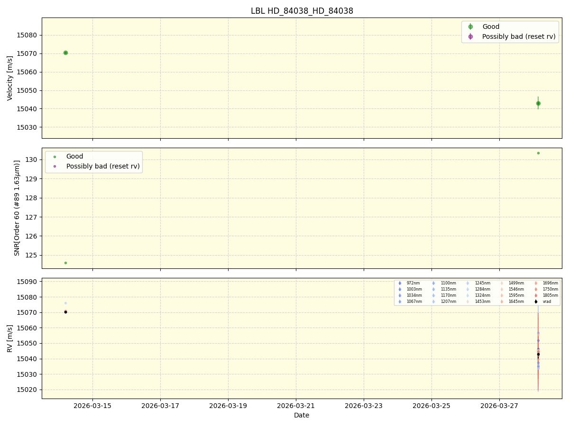Select the 1499nm marker symbol
The width and height of the screenshot is (569, 426).
click(x=501, y=284)
